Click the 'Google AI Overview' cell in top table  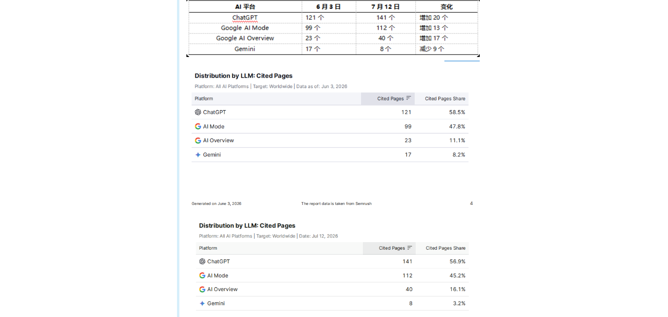click(x=245, y=38)
